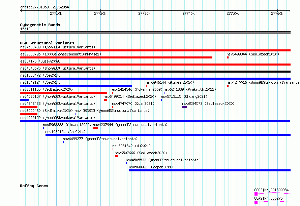Click the nsv5968288 (Almarri2020) label
The height and width of the screenshot is (206, 300).
[67, 125]
